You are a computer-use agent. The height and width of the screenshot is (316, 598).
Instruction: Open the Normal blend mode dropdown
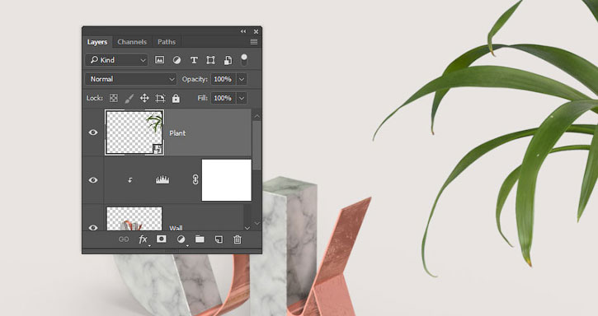tap(131, 79)
